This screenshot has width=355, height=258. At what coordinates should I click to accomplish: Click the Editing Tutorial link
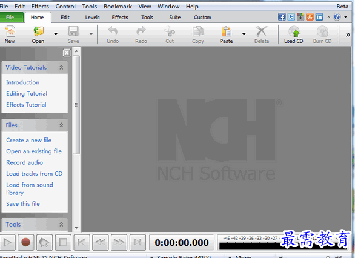(x=27, y=93)
